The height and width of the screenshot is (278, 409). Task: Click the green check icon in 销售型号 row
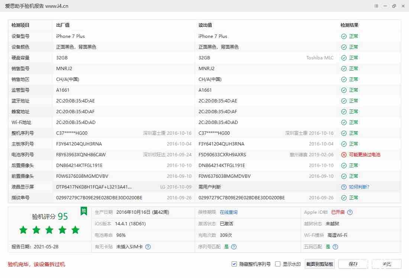pos(344,68)
